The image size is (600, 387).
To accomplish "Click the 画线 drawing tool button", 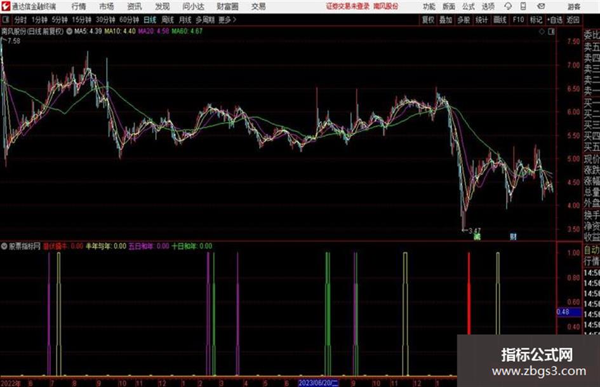I will coord(500,20).
